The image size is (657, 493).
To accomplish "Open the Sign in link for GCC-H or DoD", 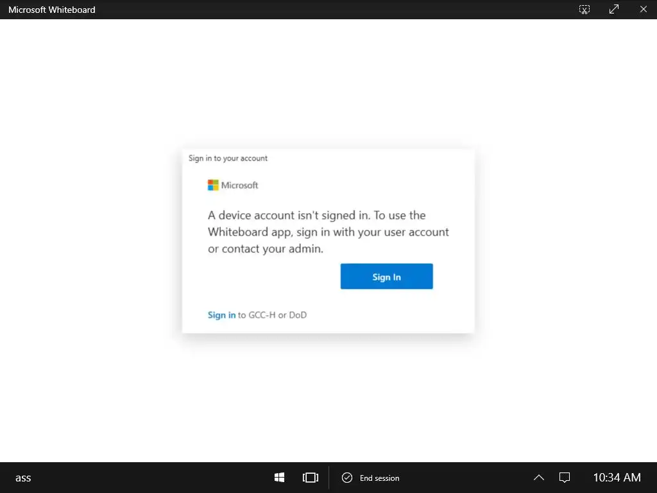I will click(221, 315).
